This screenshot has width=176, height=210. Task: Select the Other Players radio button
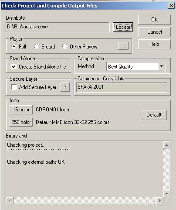click(x=65, y=47)
